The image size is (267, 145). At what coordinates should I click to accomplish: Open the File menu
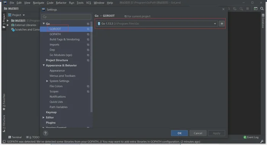pos(12,3)
